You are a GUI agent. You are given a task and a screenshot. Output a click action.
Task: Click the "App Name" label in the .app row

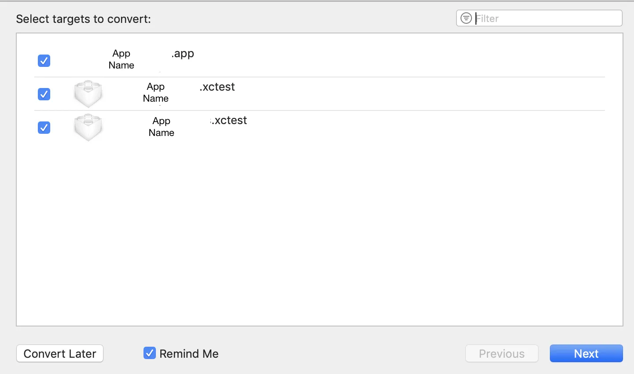click(x=122, y=59)
